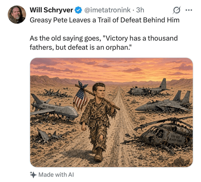
Task: Click the blue verified checkmark badge
Action: pos(78,10)
